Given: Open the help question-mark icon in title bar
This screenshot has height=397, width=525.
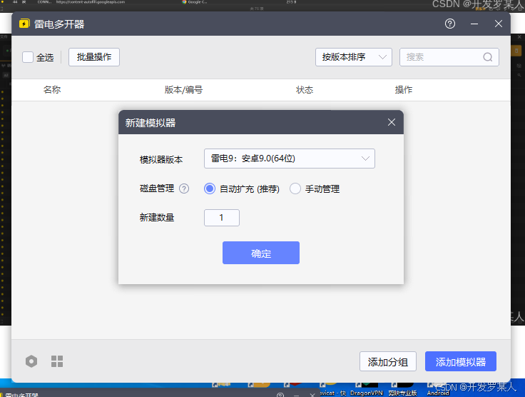Looking at the screenshot, I should click(450, 24).
